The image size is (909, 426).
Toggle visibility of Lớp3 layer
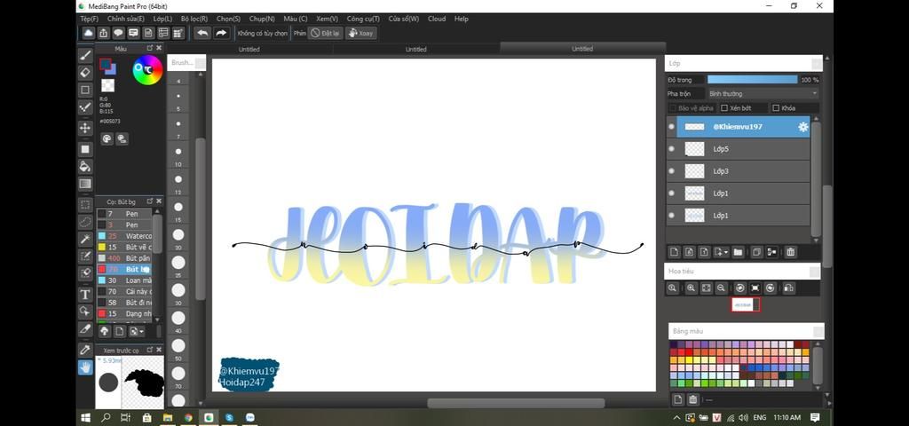[x=671, y=171]
